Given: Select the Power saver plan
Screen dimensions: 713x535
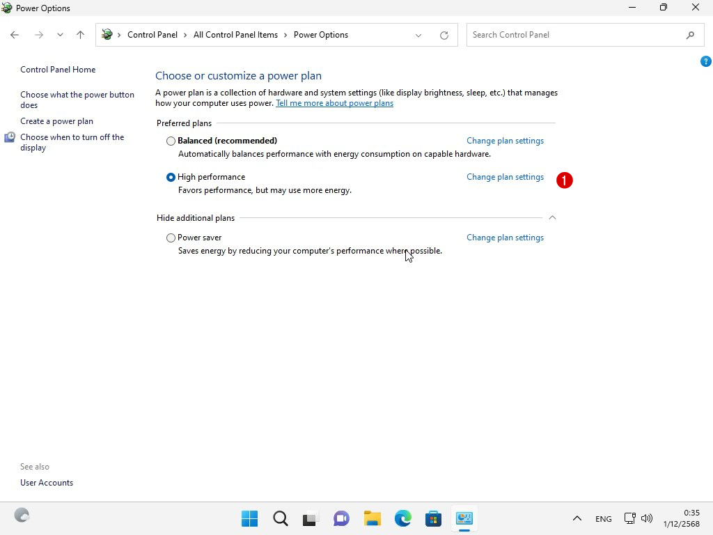Looking at the screenshot, I should [171, 238].
